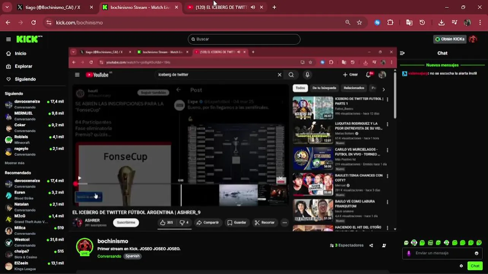
Task: Open ElZeein Kings League channel
Action: coord(34,266)
